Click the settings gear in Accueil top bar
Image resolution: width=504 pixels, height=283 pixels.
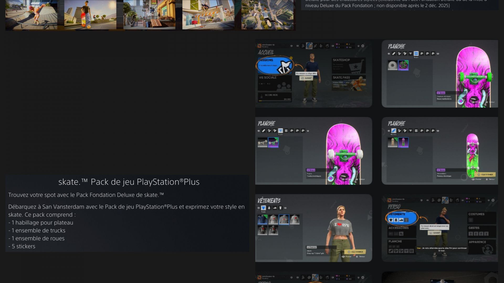tap(363, 46)
